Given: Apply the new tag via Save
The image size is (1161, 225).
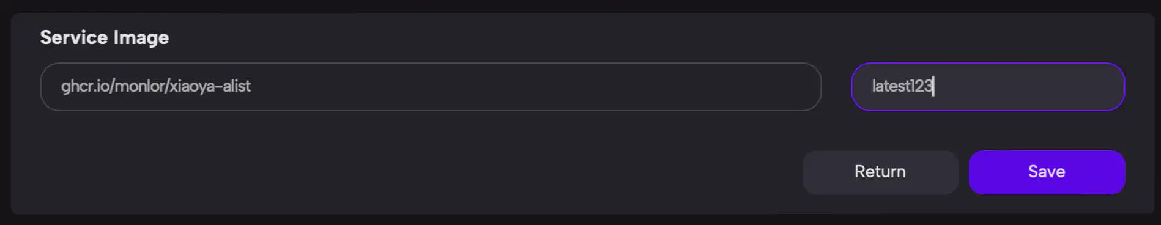Looking at the screenshot, I should pos(1047,172).
